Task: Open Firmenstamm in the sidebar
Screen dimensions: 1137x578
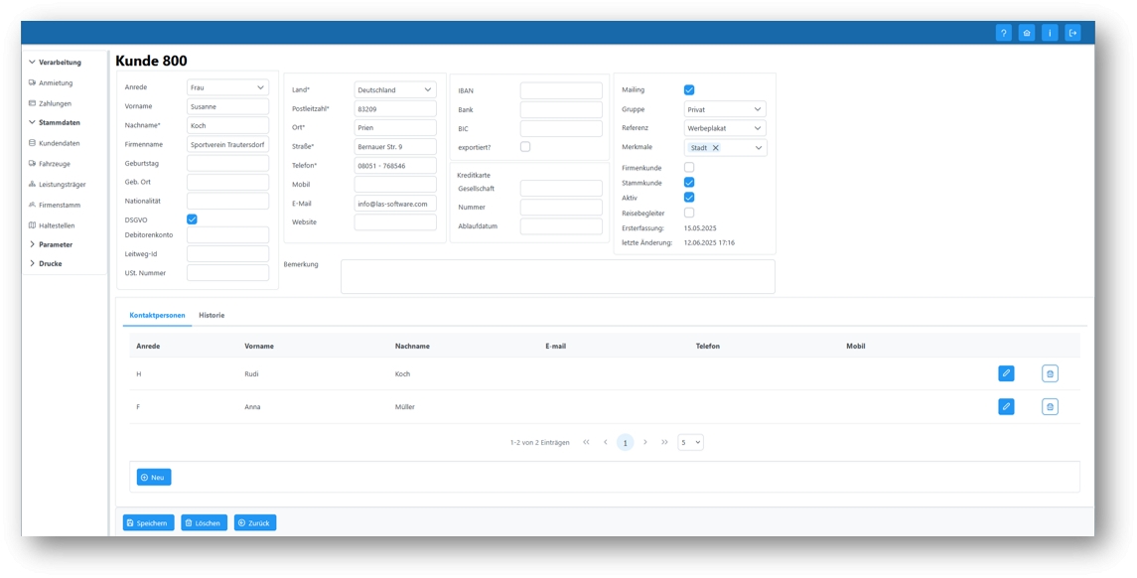Action: 60,206
